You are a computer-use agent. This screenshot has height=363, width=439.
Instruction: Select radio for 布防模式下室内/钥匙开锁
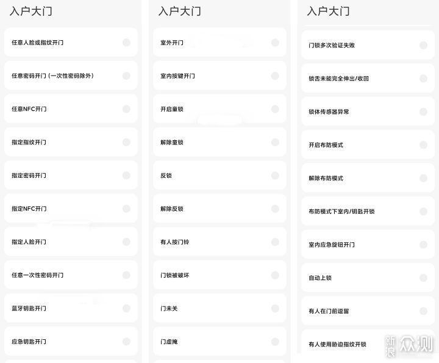coord(423,211)
